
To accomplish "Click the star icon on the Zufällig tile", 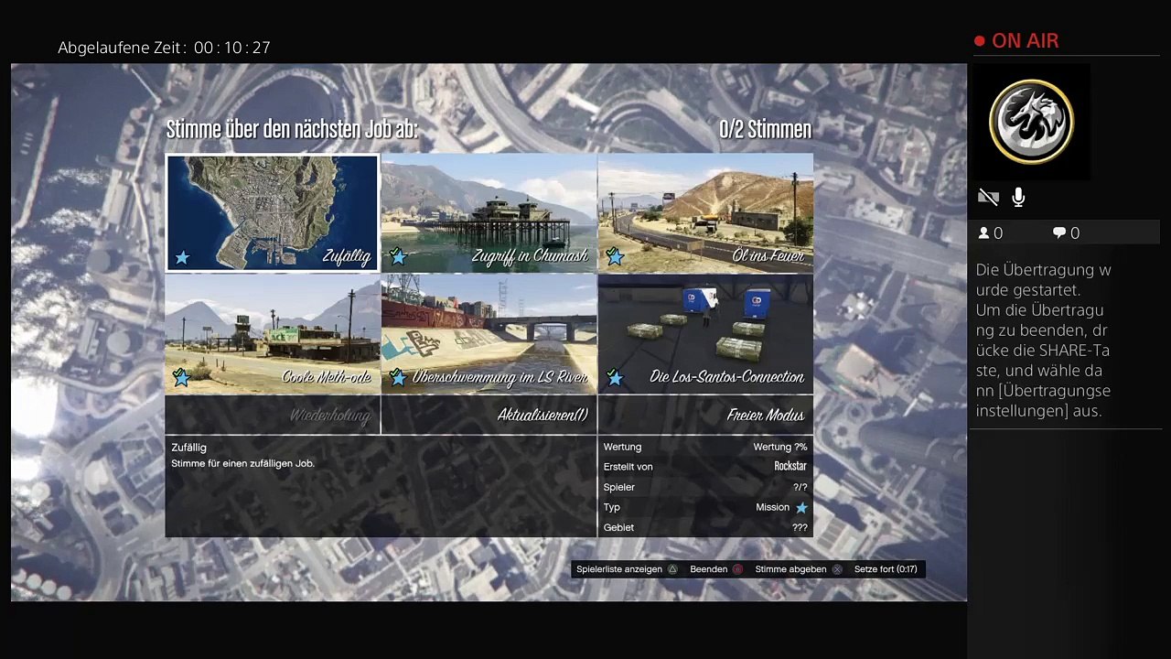I will tap(182, 257).
